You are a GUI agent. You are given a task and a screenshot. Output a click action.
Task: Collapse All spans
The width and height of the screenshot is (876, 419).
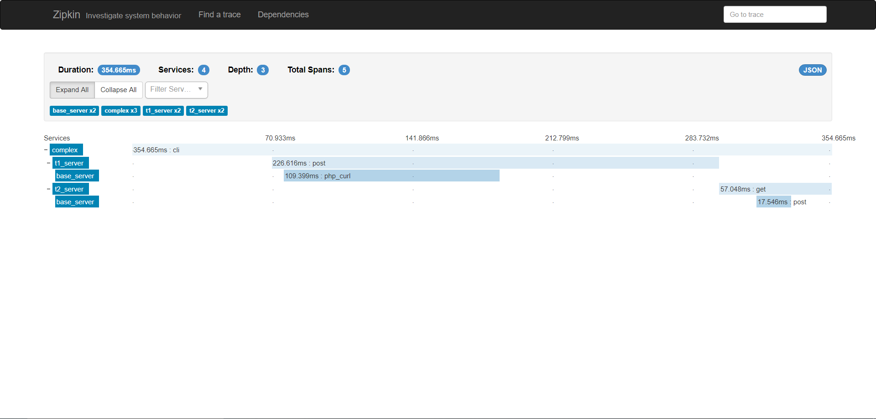(x=119, y=90)
